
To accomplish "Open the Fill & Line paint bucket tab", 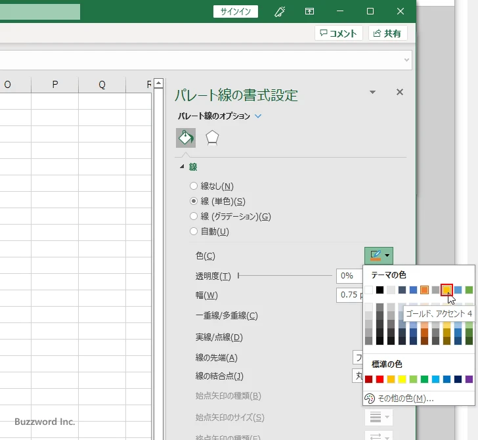I will 186,138.
